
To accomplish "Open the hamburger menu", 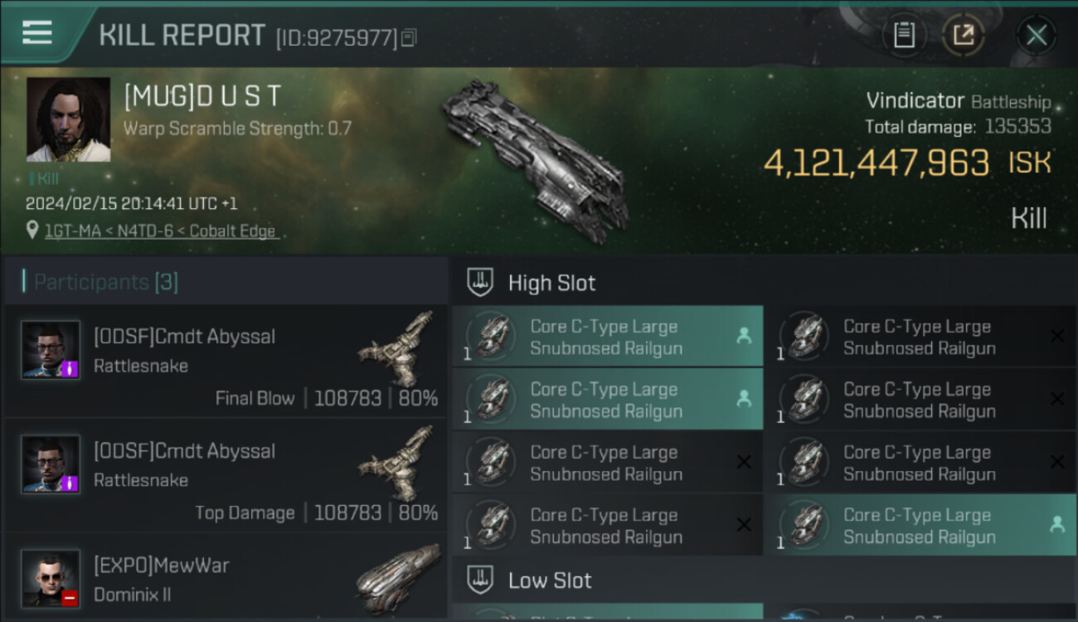I will click(37, 33).
